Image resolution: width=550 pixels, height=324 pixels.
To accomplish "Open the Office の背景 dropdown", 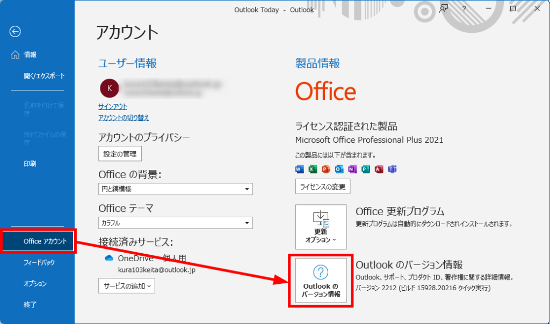I will pyautogui.click(x=176, y=189).
